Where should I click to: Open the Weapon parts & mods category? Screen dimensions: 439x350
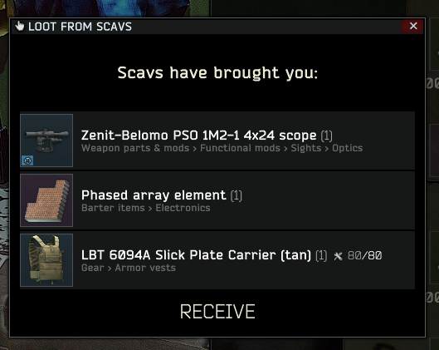(135, 148)
